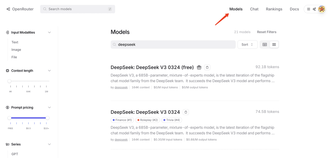Click the $0.88/M output tokens price
Viewport: 329px width, 158px height.
click(202, 140)
